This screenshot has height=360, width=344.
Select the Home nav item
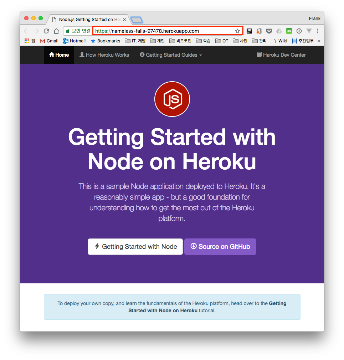pyautogui.click(x=59, y=55)
